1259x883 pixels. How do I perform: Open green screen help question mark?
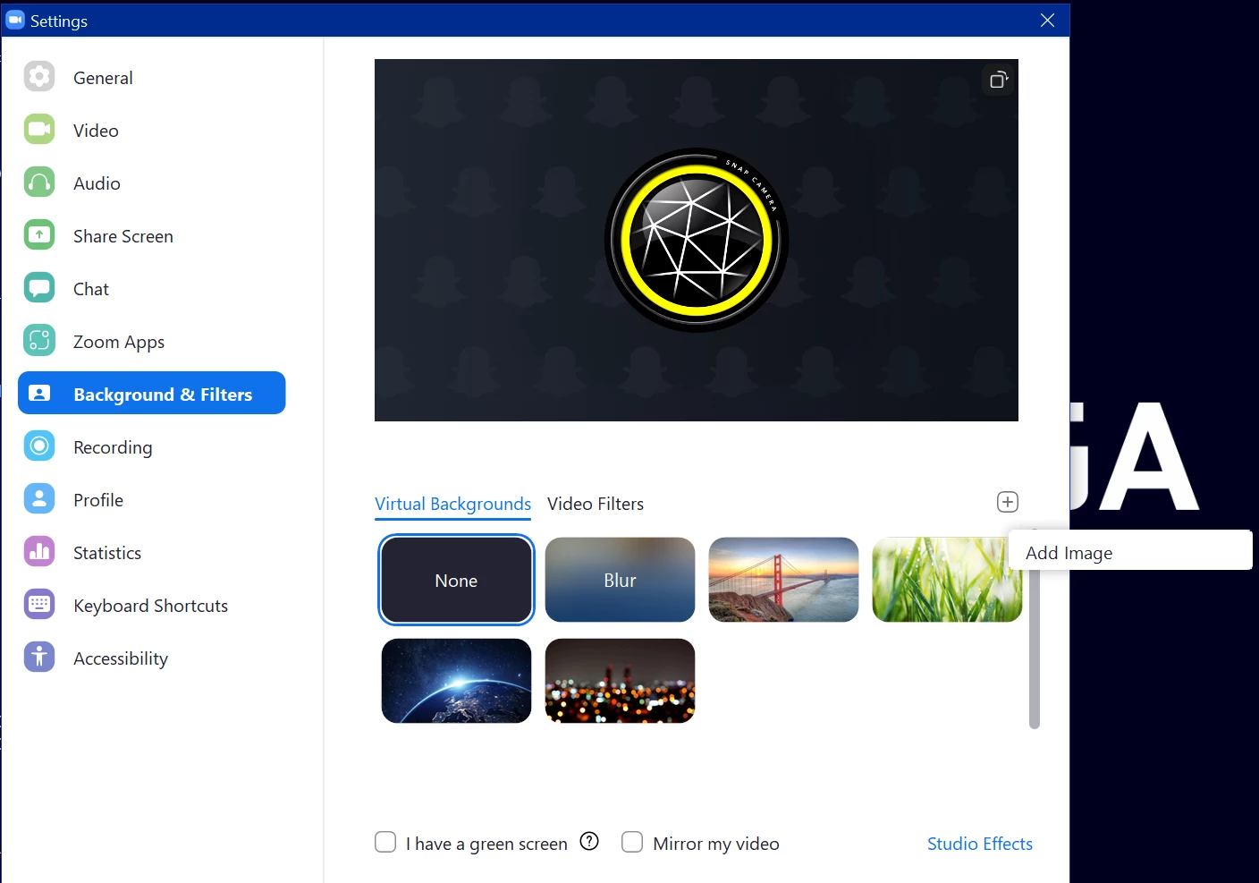click(589, 841)
